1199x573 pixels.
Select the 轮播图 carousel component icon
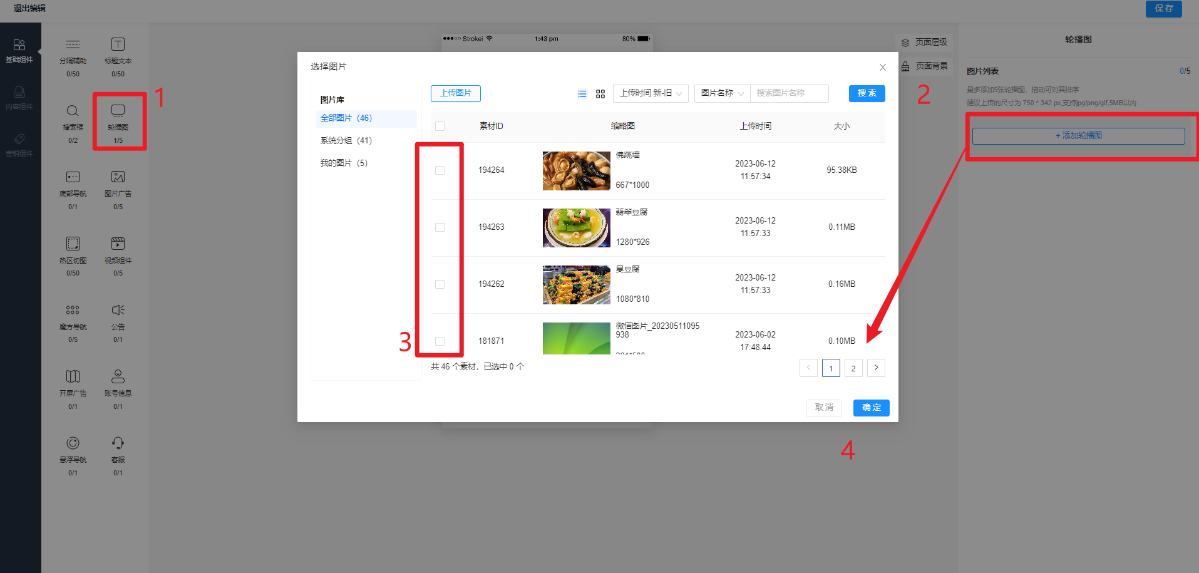coord(118,111)
